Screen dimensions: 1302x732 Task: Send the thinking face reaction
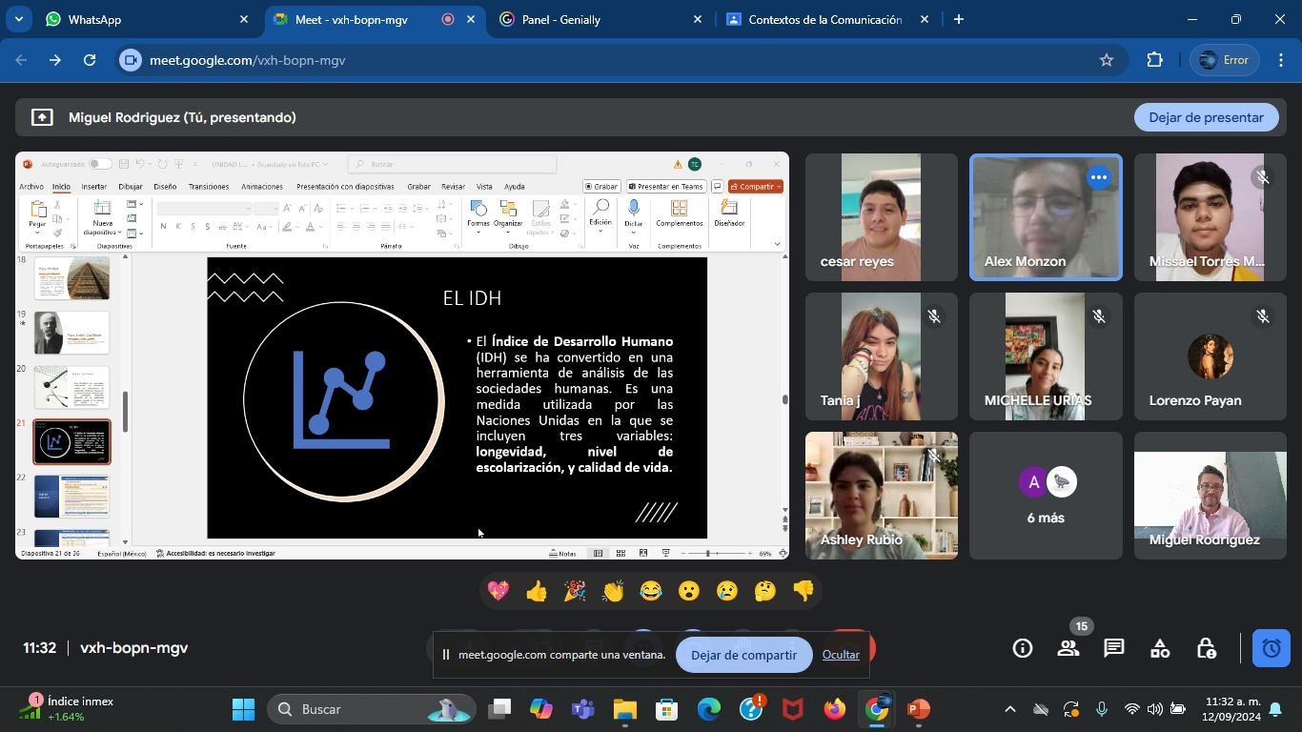tap(765, 591)
